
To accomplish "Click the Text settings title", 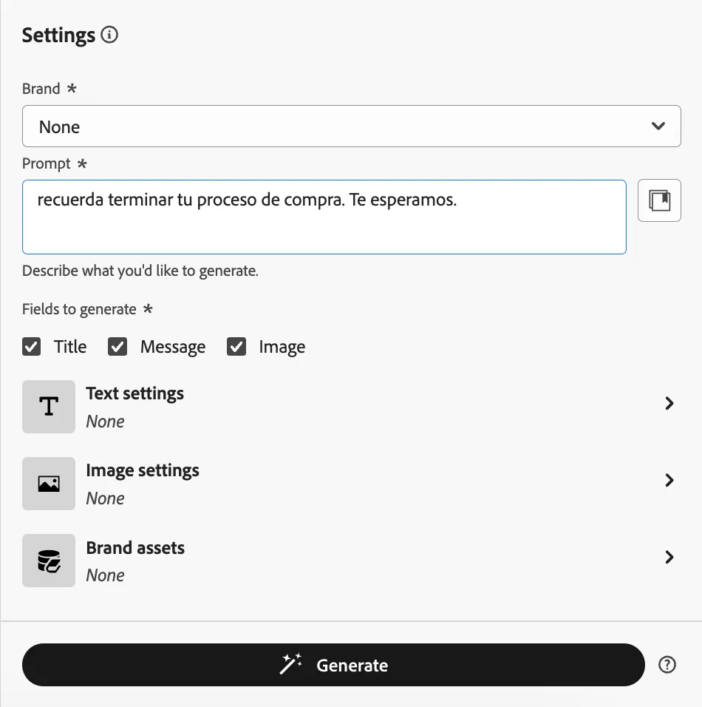I will click(134, 393).
